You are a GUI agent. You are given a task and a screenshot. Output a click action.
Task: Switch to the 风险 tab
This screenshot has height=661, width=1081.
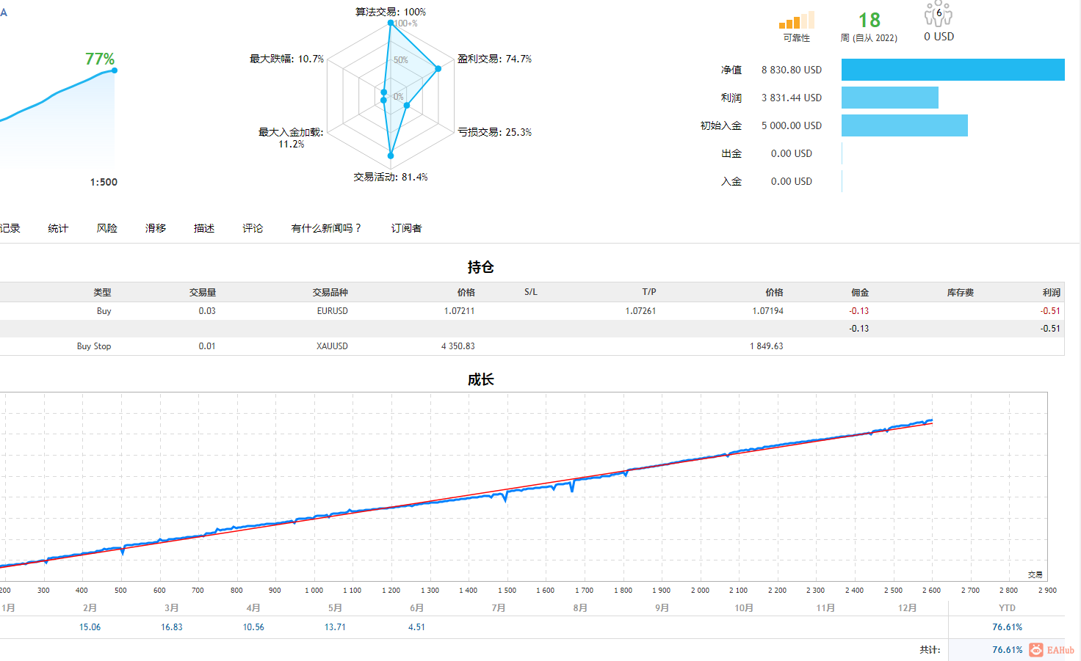pyautogui.click(x=107, y=228)
